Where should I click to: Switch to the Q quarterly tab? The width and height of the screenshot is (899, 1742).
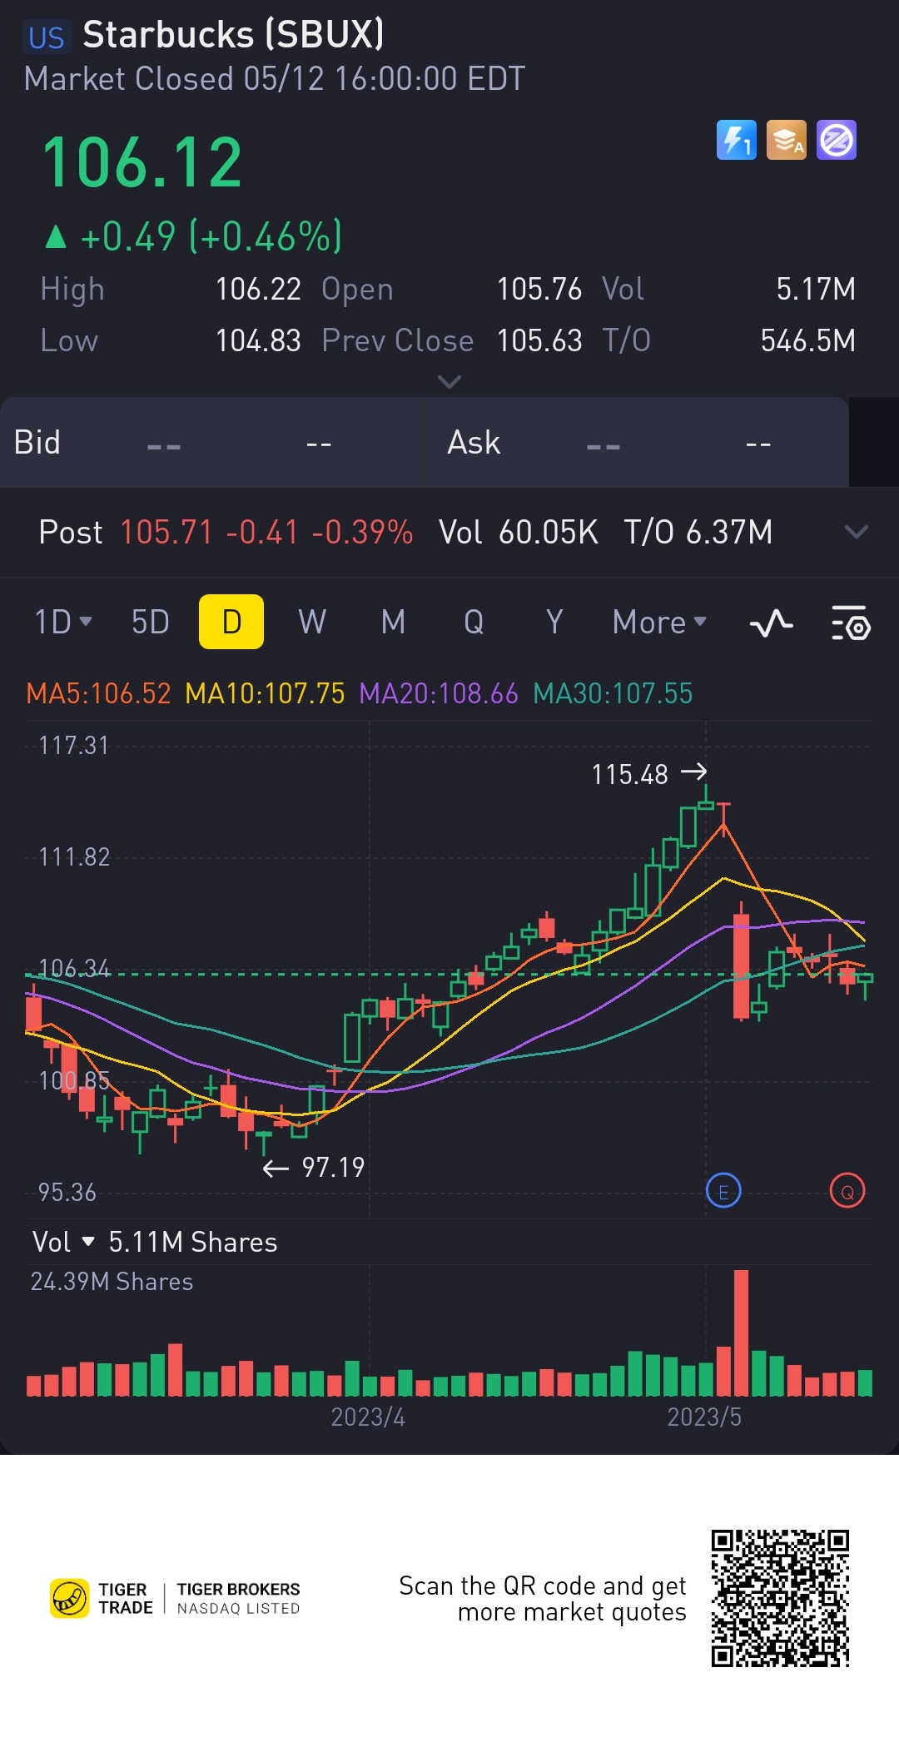tap(474, 622)
